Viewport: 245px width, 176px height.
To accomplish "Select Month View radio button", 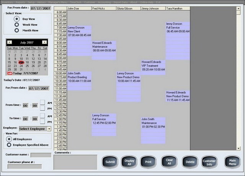I will click(16, 30).
